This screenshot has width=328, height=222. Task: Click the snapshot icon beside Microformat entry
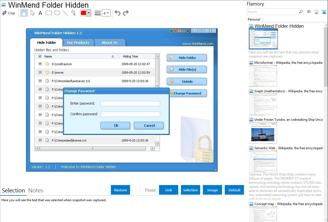click(x=251, y=63)
